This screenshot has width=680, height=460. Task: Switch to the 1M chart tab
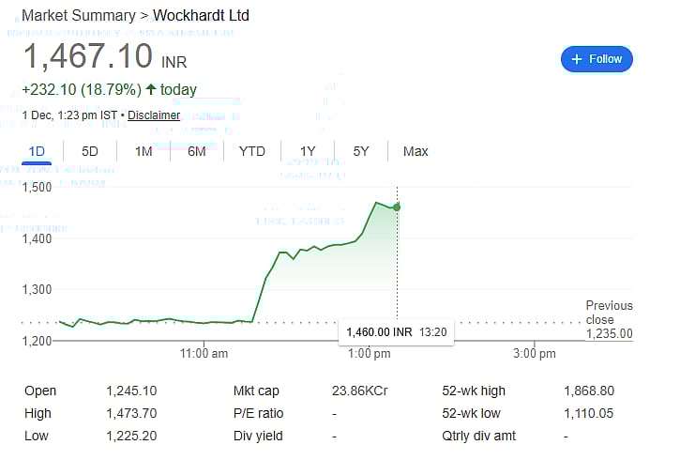144,151
